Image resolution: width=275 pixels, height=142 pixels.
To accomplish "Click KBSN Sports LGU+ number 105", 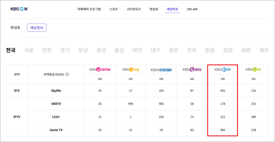I will tap(161, 117).
